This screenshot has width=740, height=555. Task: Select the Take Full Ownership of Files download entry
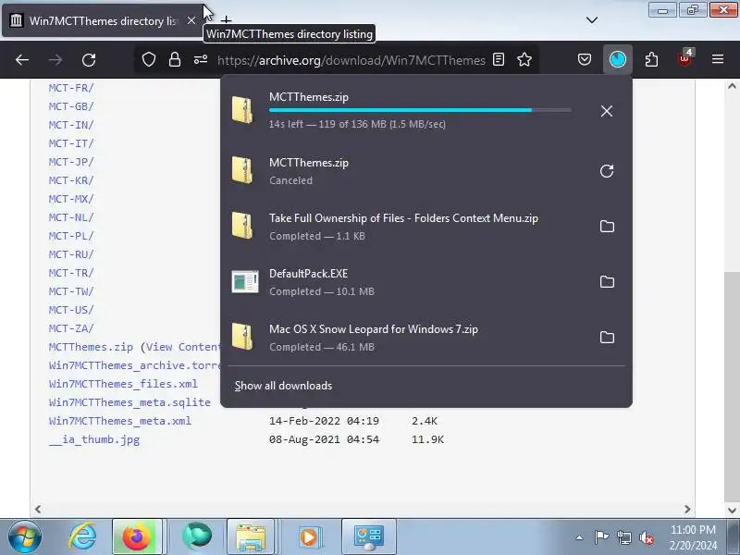[x=426, y=227]
